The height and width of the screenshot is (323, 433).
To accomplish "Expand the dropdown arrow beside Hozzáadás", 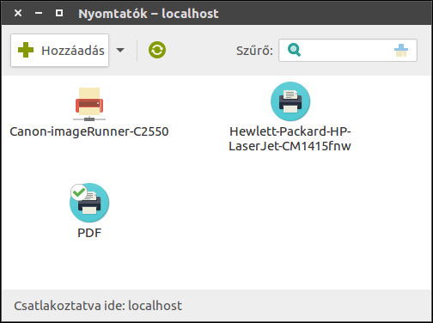I will click(120, 51).
